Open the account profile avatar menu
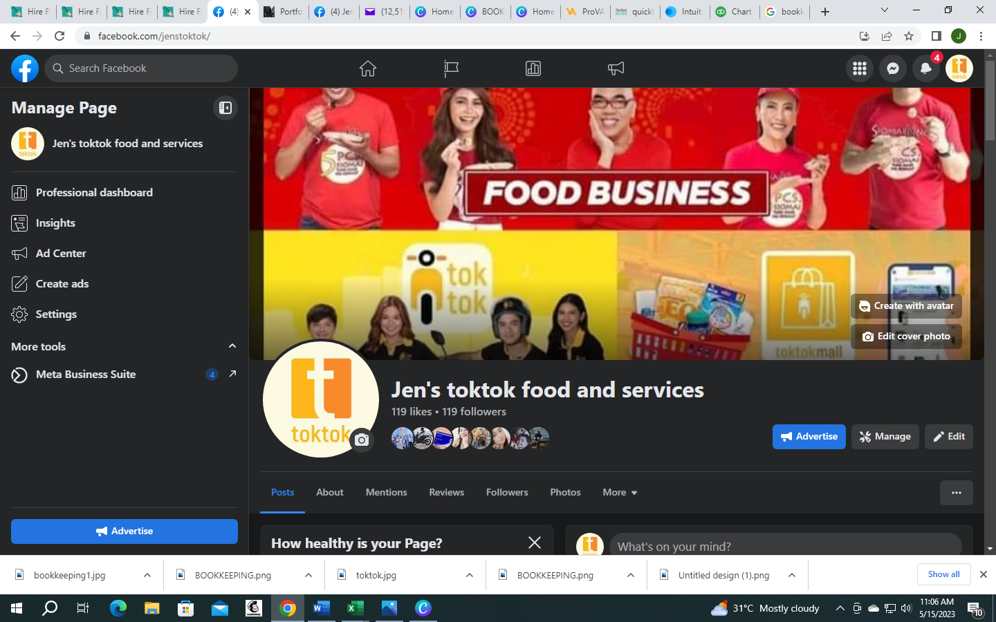This screenshot has height=622, width=996. [x=959, y=68]
